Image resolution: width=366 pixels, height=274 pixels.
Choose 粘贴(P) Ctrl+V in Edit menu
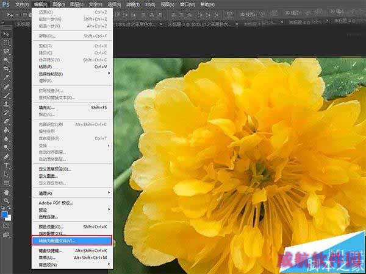(73, 67)
